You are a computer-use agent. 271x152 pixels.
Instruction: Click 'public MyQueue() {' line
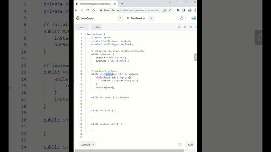coord(102,54)
